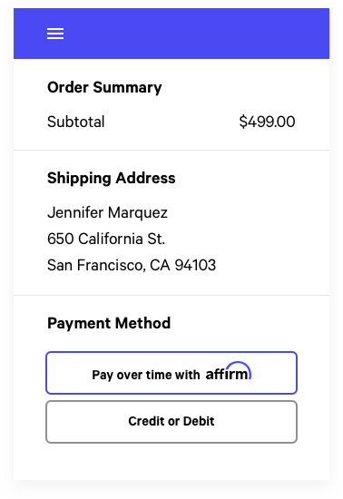Click the word 'Summary' in the first heading
Viewport: 343px width, 499px height.
click(128, 87)
